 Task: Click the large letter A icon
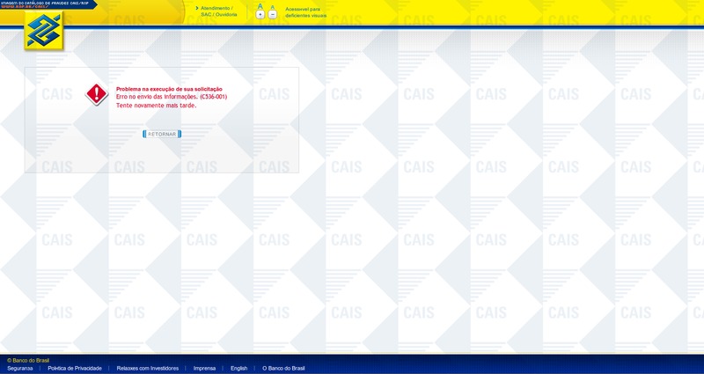(x=260, y=6)
